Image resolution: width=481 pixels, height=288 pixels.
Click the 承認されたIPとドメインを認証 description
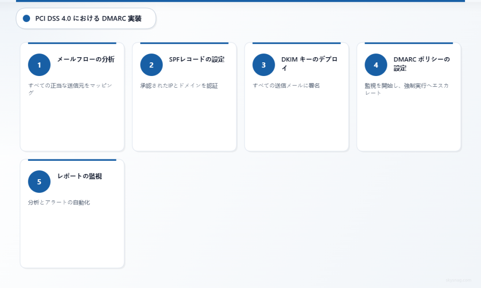(x=178, y=85)
